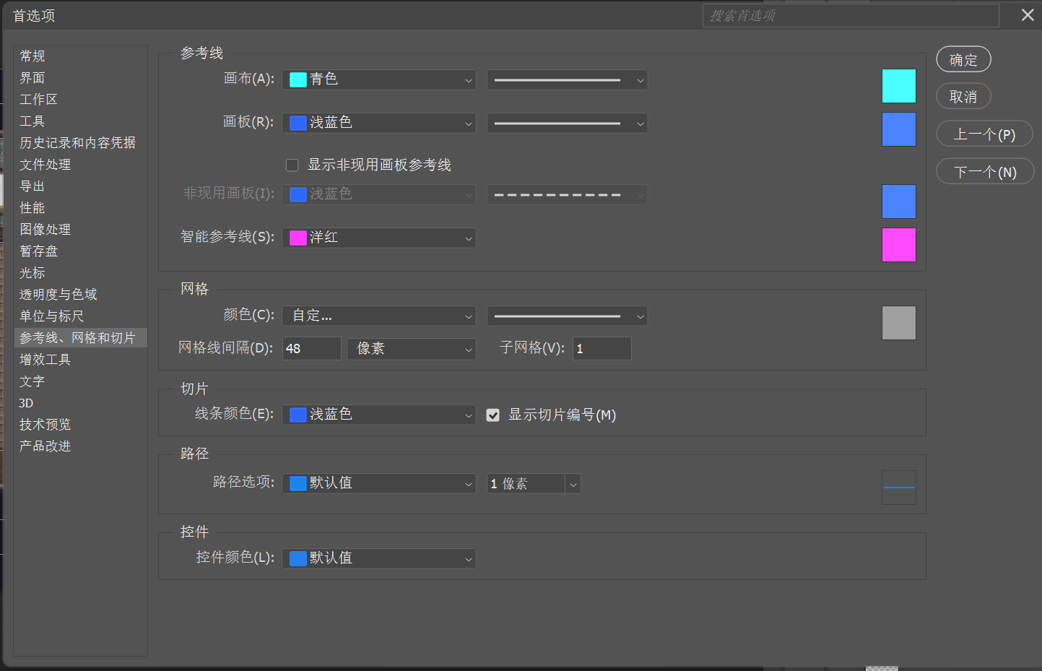1042x671 pixels.
Task: Go to next page with 下一个(N)
Action: point(985,172)
